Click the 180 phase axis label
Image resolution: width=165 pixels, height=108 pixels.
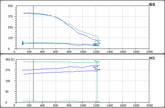[x=8, y=81]
